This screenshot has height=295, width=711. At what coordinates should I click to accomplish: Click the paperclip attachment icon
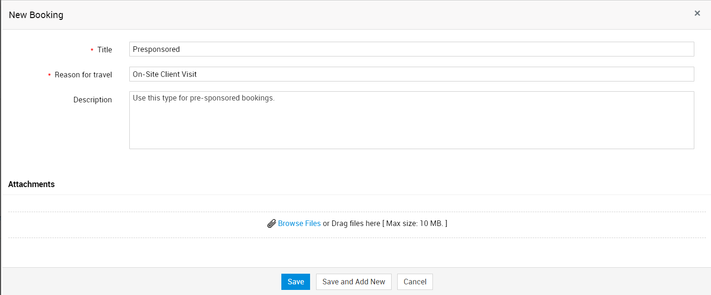(272, 224)
